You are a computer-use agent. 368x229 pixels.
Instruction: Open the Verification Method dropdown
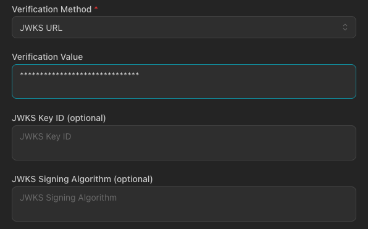point(184,27)
